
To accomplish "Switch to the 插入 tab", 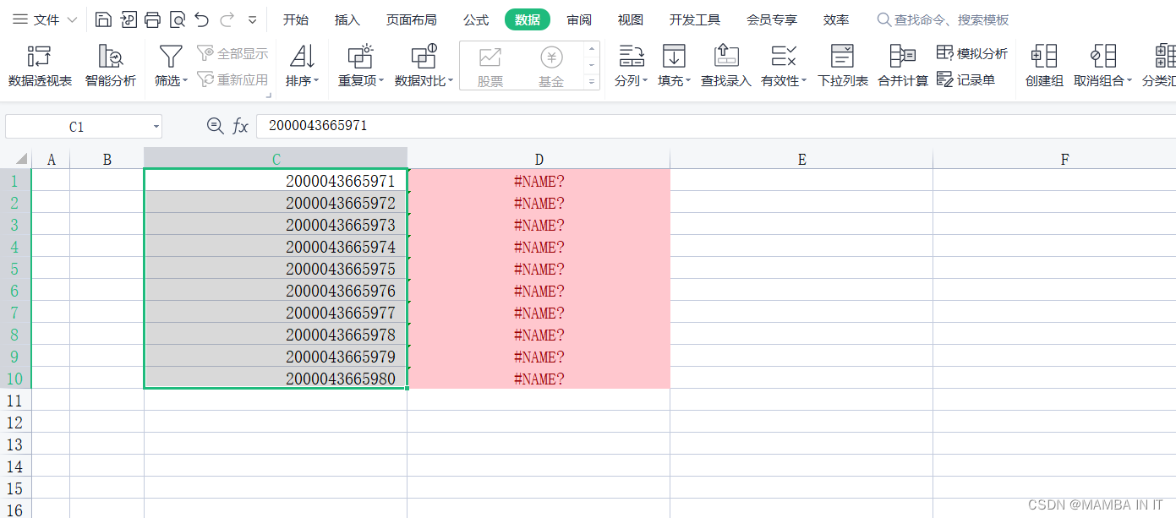I will 347,19.
